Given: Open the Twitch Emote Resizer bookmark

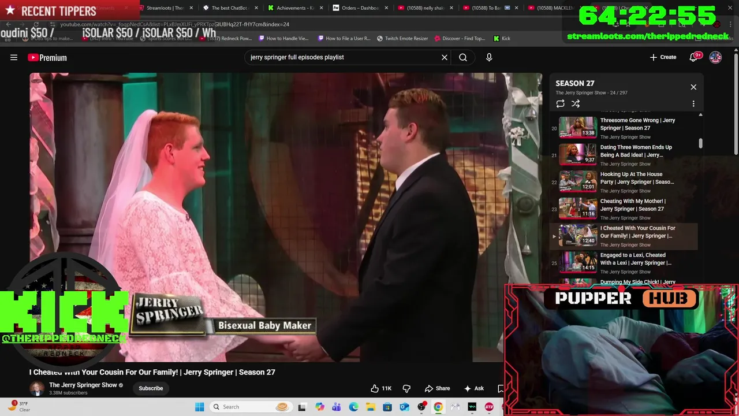Looking at the screenshot, I should click(402, 38).
